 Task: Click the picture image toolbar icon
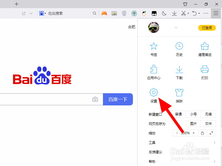[114, 13]
